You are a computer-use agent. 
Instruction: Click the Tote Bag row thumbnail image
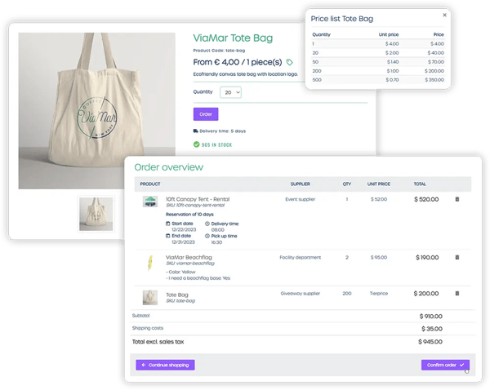click(150, 298)
